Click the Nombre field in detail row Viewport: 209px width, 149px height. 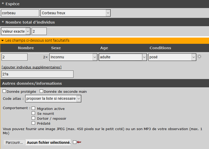15,57
